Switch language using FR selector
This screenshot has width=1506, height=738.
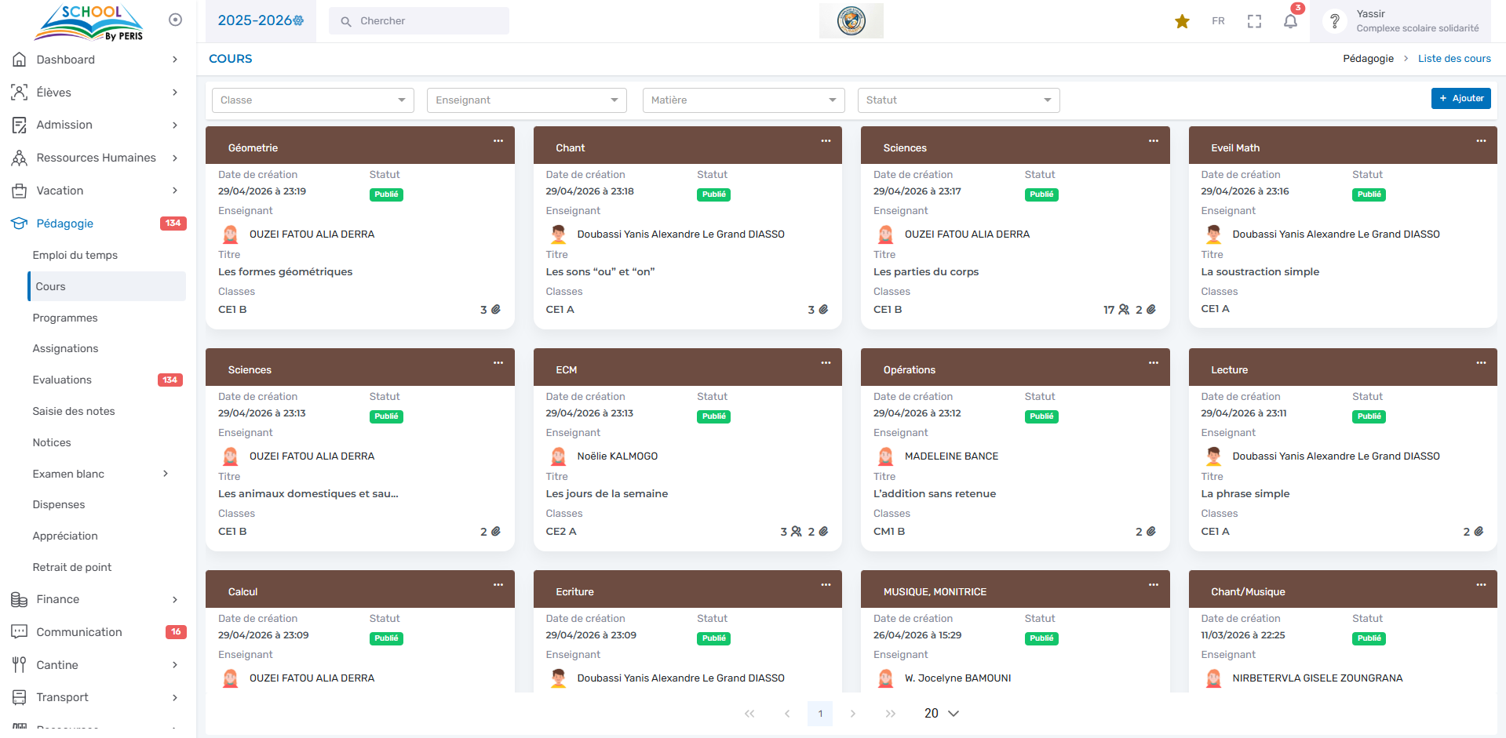pos(1218,21)
